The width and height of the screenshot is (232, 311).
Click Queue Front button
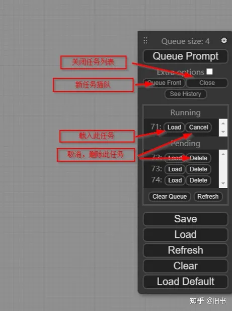click(x=164, y=83)
